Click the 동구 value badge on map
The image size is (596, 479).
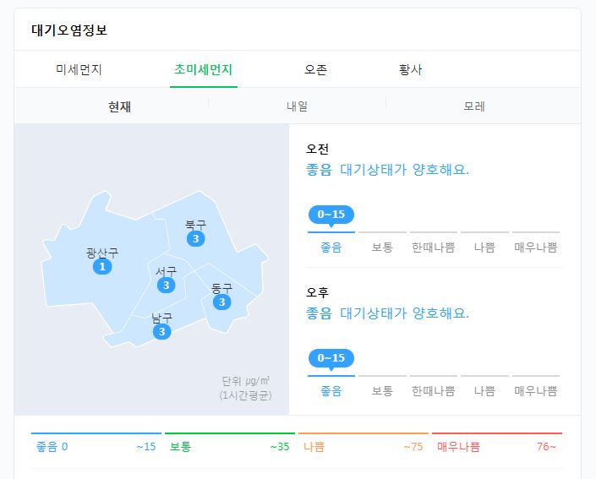(x=221, y=302)
